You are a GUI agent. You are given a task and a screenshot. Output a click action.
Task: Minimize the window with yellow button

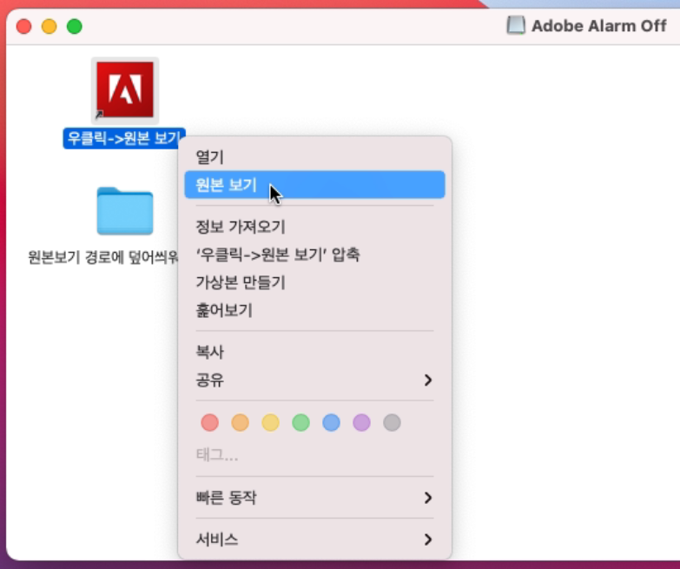point(49,26)
